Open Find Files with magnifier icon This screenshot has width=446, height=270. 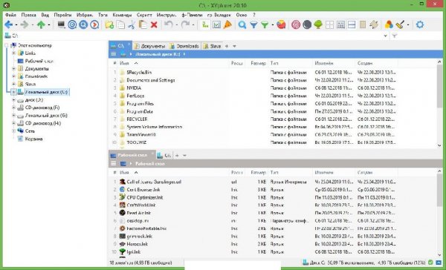coord(242,25)
